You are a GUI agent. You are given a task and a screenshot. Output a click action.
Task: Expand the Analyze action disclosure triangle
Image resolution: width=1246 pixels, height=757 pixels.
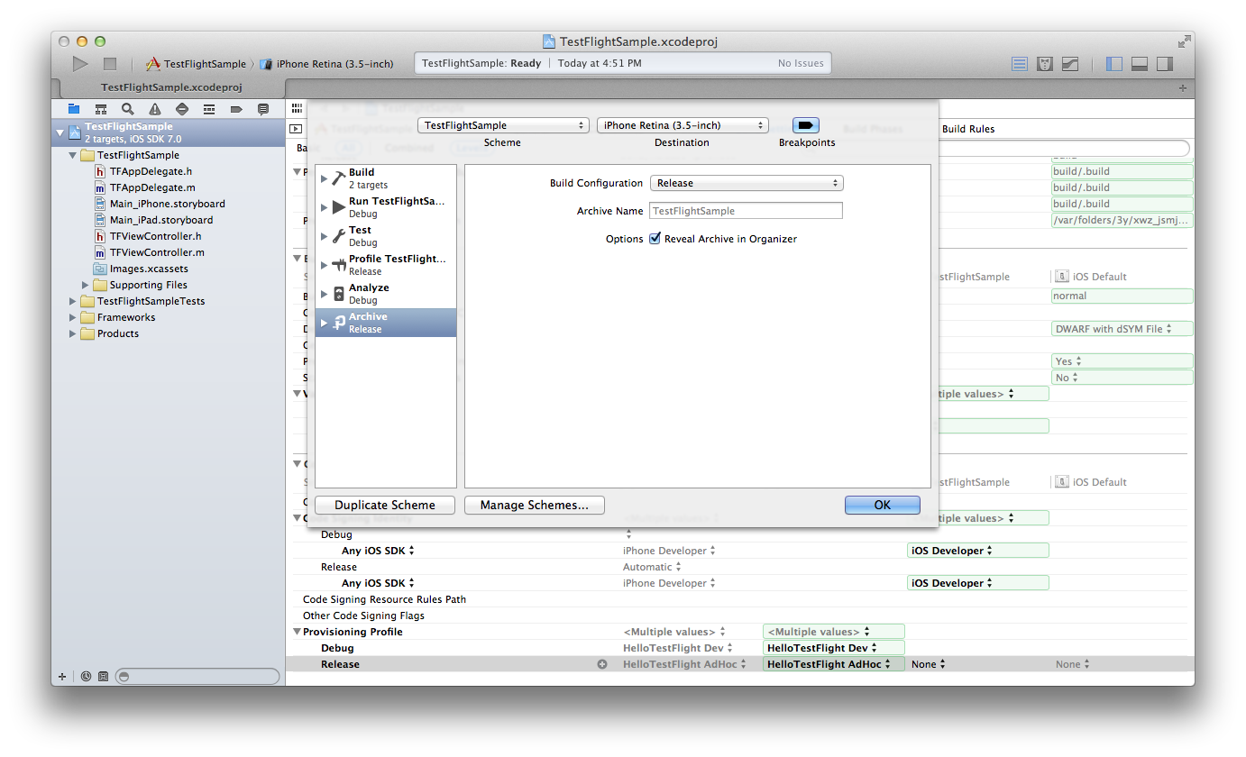coord(325,293)
